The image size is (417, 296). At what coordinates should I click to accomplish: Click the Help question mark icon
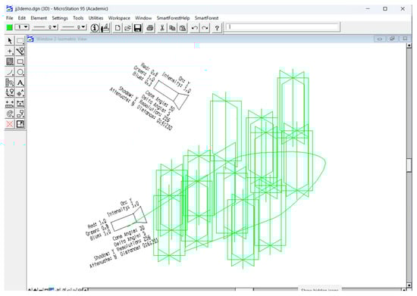pos(217,28)
